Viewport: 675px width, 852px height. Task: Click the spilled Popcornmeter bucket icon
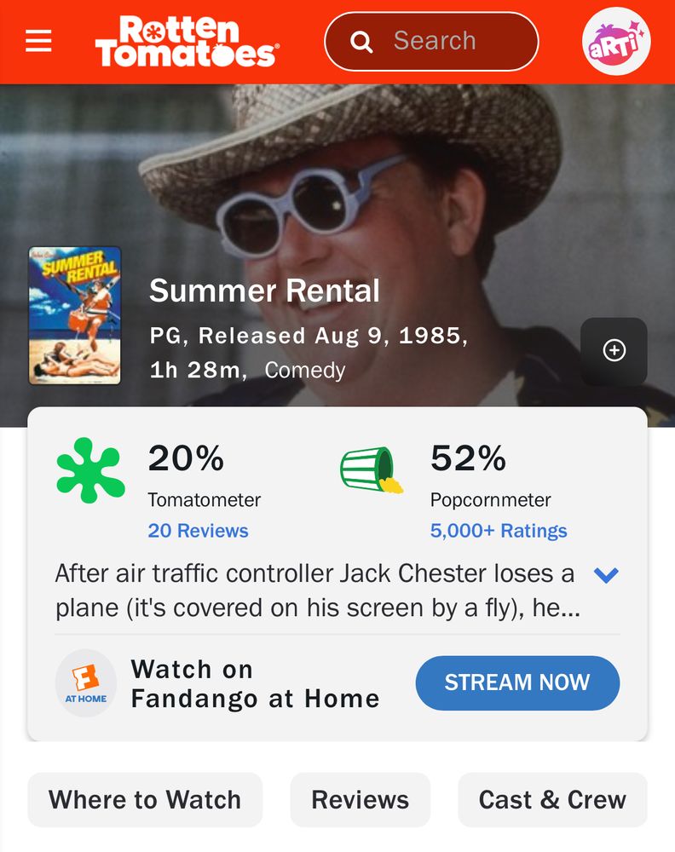(x=372, y=469)
